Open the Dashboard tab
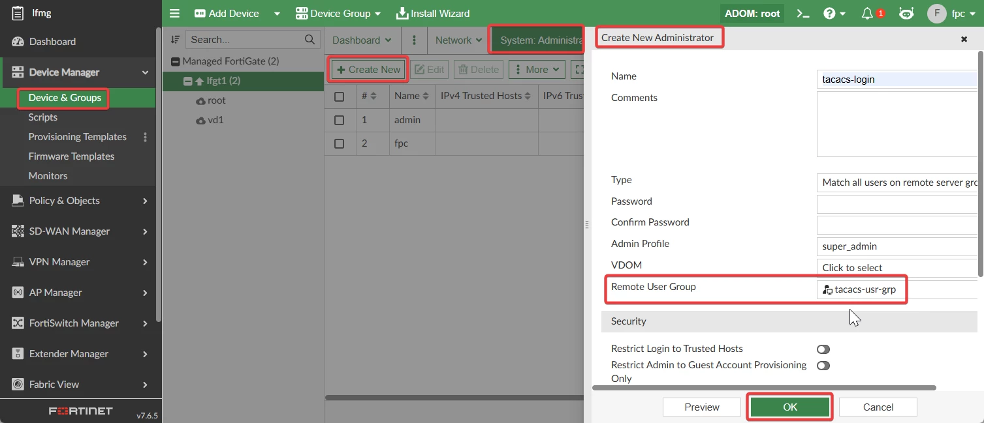 (362, 40)
